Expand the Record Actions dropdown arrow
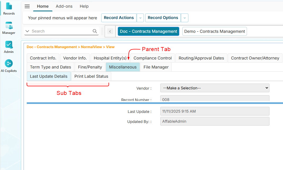This screenshot has width=283, height=170. pyautogui.click(x=140, y=18)
